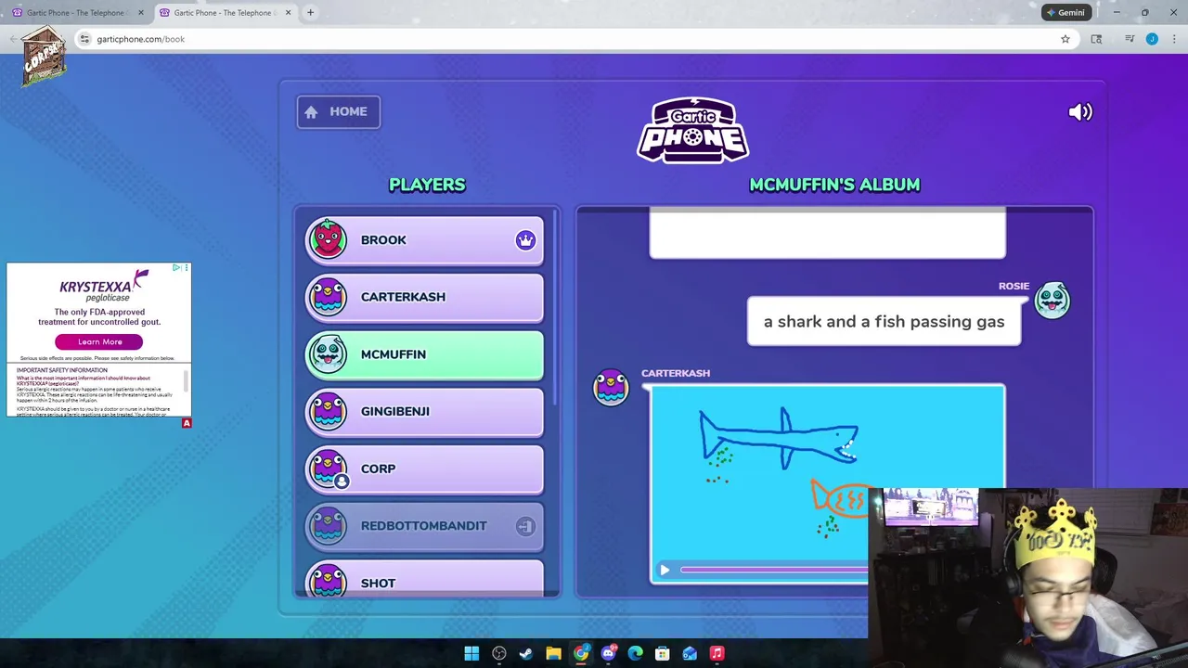Close the active Gartic Phone tab
The width and height of the screenshot is (1188, 668).
point(288,13)
